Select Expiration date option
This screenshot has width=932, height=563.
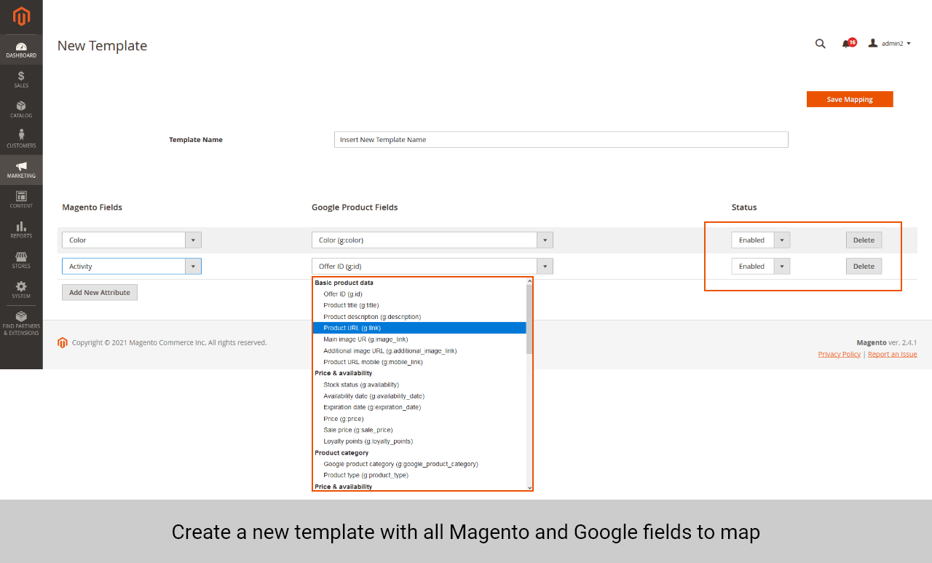click(419, 407)
